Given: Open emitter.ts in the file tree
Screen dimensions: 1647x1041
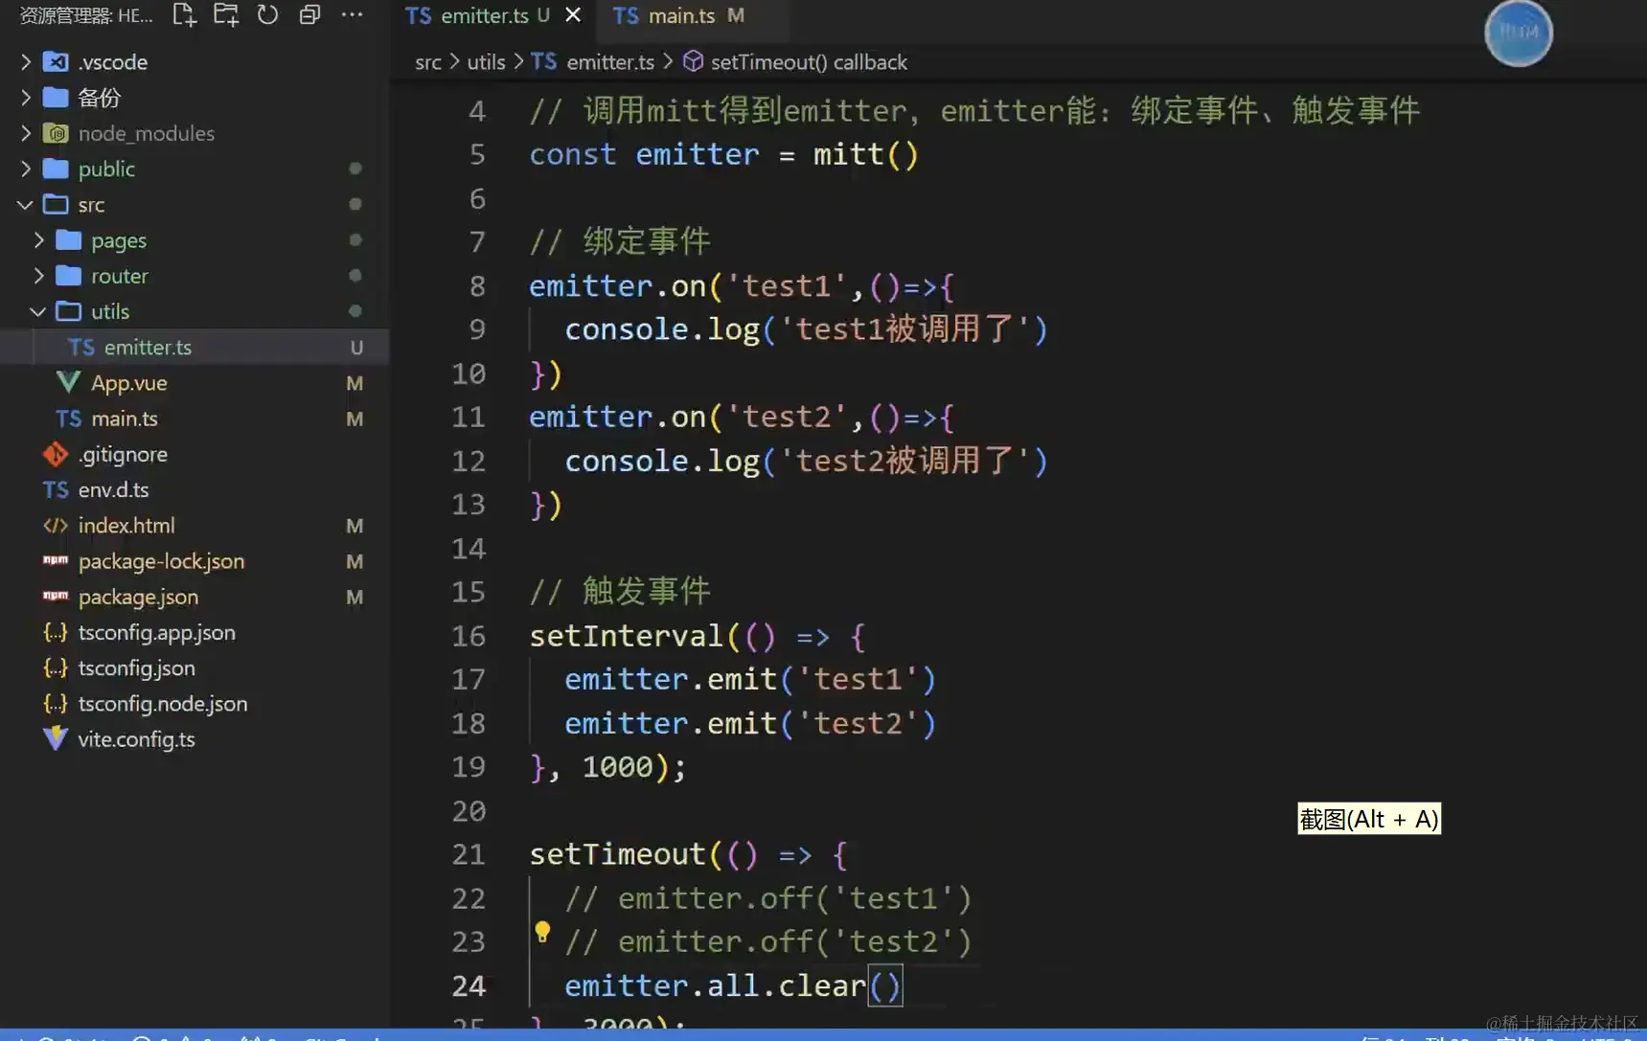Looking at the screenshot, I should coord(194,347).
